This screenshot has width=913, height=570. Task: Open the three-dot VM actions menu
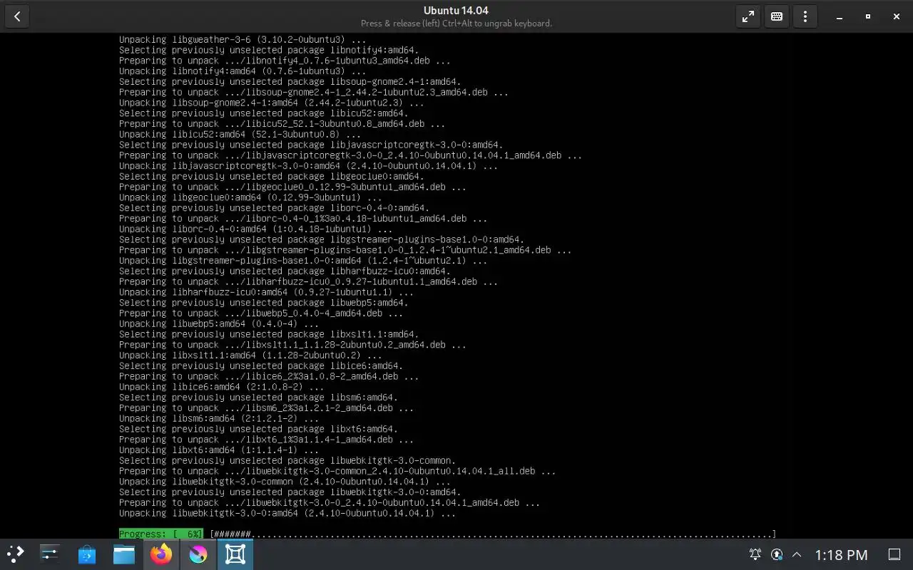(x=805, y=16)
